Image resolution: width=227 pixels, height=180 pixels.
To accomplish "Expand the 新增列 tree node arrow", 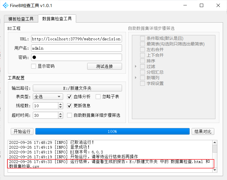I will pos(136,78).
